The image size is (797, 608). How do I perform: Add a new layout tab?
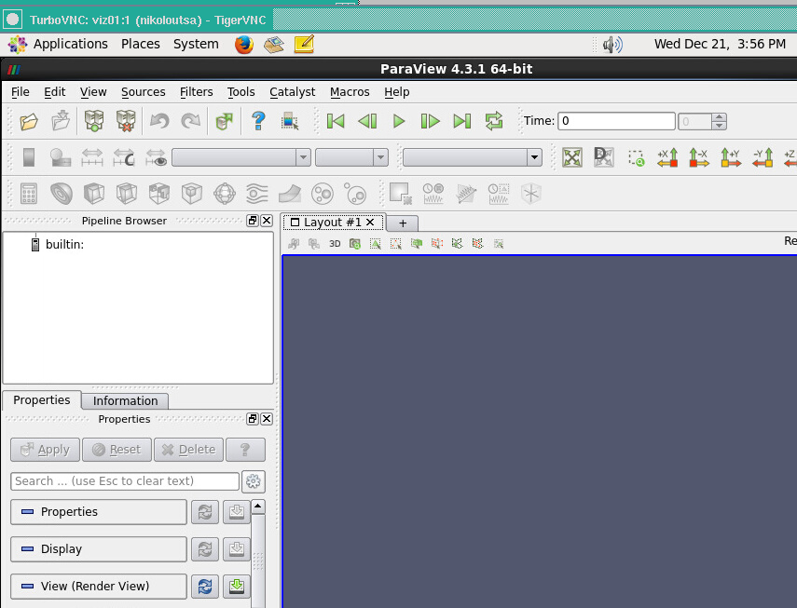click(403, 223)
